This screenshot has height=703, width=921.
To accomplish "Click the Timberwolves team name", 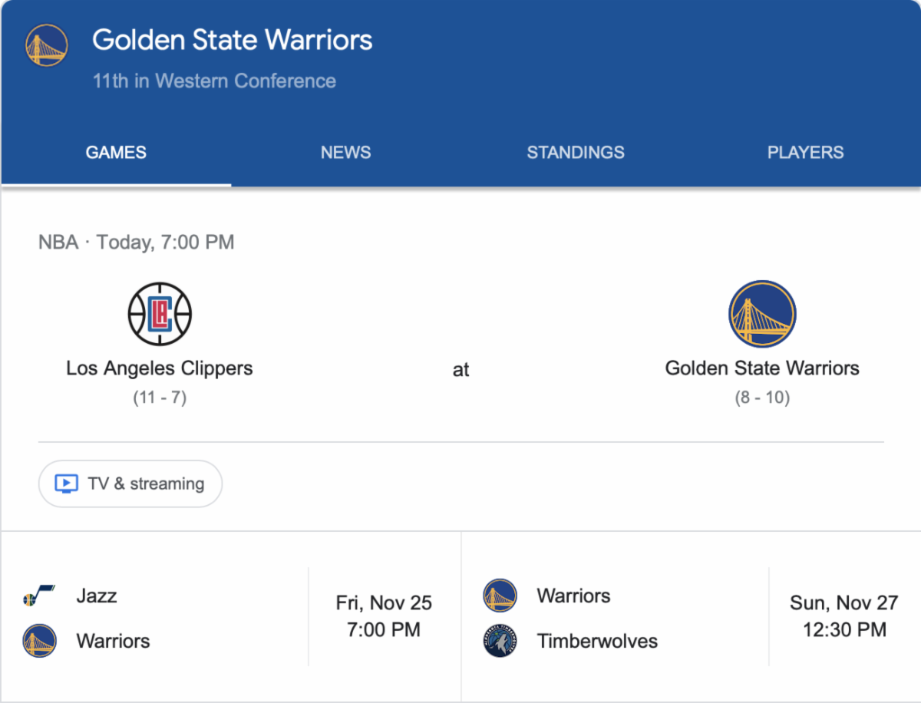I will tap(597, 641).
